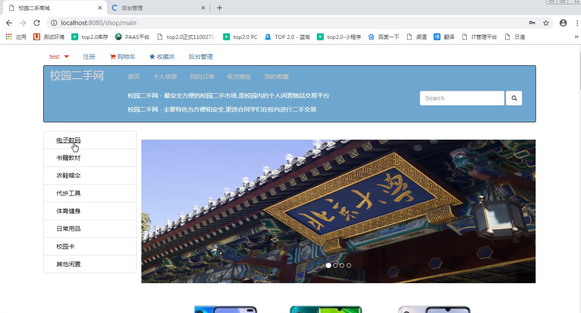Viewport: 581px width, 313px height.
Task: Open the 渠道 bookmark
Action: [417, 37]
